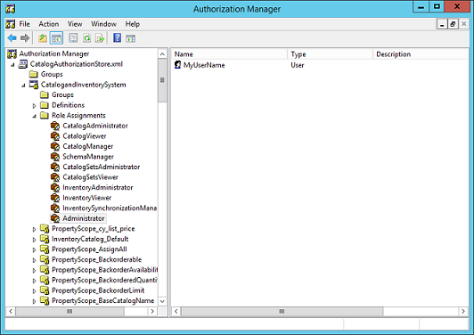Select the CatalogAdministrator role assignment
The image size is (474, 335).
pos(95,126)
